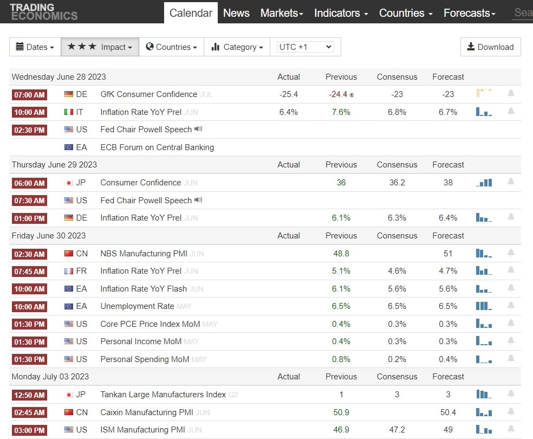The height and width of the screenshot is (439, 533).
Task: Click forecast value 50.4 for Caixin PMI
Action: 448,412
